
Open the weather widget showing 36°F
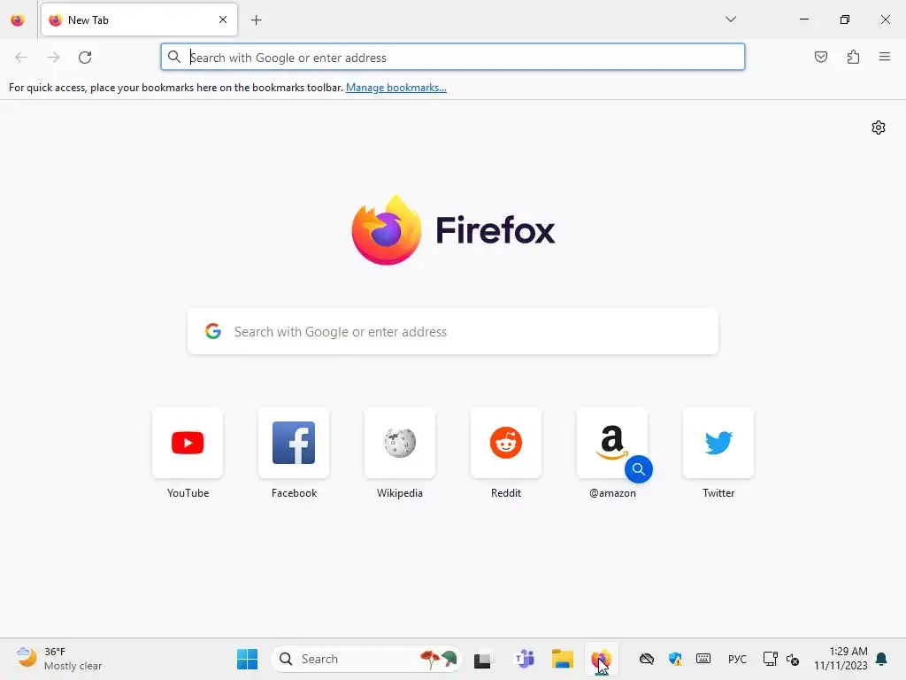(x=59, y=659)
